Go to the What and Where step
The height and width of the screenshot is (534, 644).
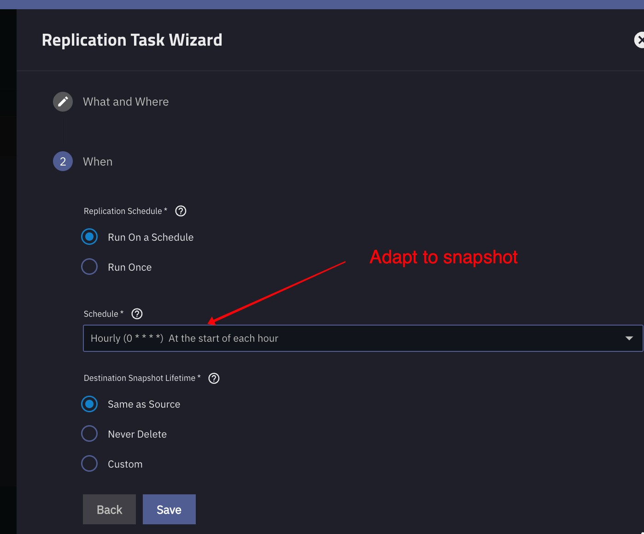pyautogui.click(x=126, y=101)
